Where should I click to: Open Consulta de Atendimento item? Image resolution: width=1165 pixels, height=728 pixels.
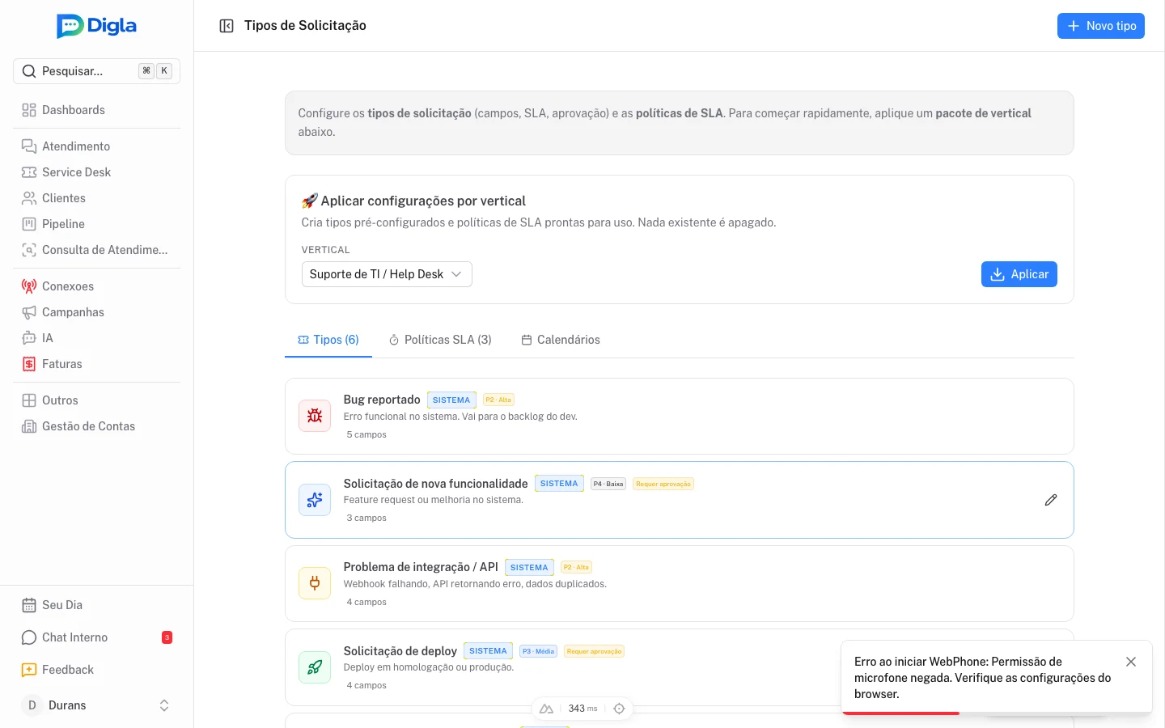97,250
